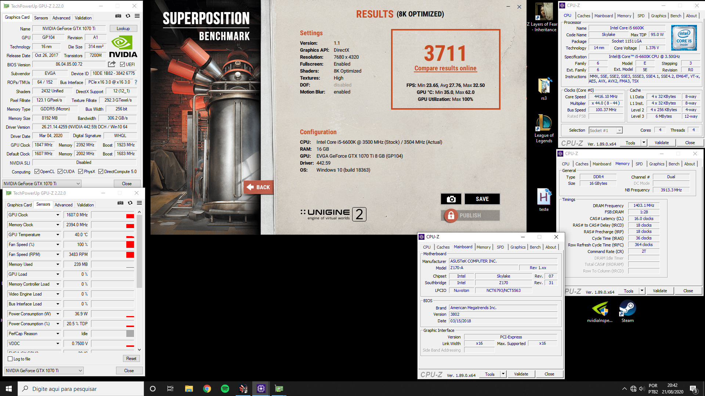
Task: Open Layers of Fear Inheritance desktop shortcut
Action: point(544,17)
